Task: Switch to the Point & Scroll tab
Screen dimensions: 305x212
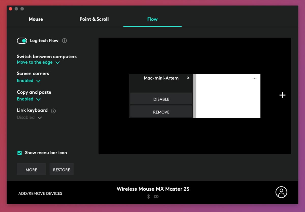Action: 94,19
